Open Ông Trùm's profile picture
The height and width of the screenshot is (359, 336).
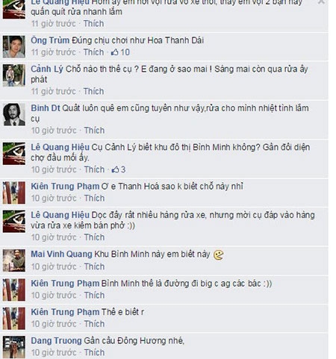pos(14,47)
